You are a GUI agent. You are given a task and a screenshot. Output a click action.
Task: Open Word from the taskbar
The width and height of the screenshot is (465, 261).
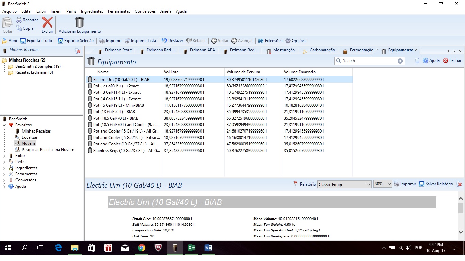point(208,248)
